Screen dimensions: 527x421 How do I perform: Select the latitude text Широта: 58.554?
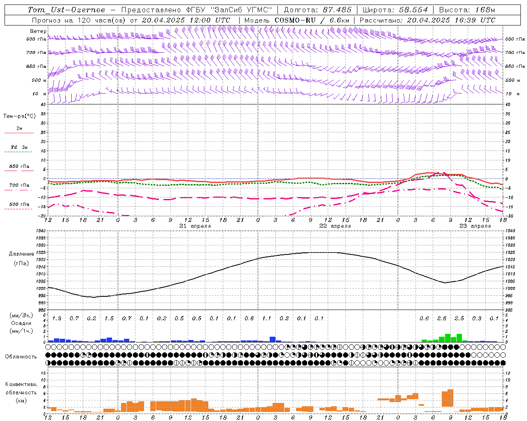pyautogui.click(x=395, y=10)
